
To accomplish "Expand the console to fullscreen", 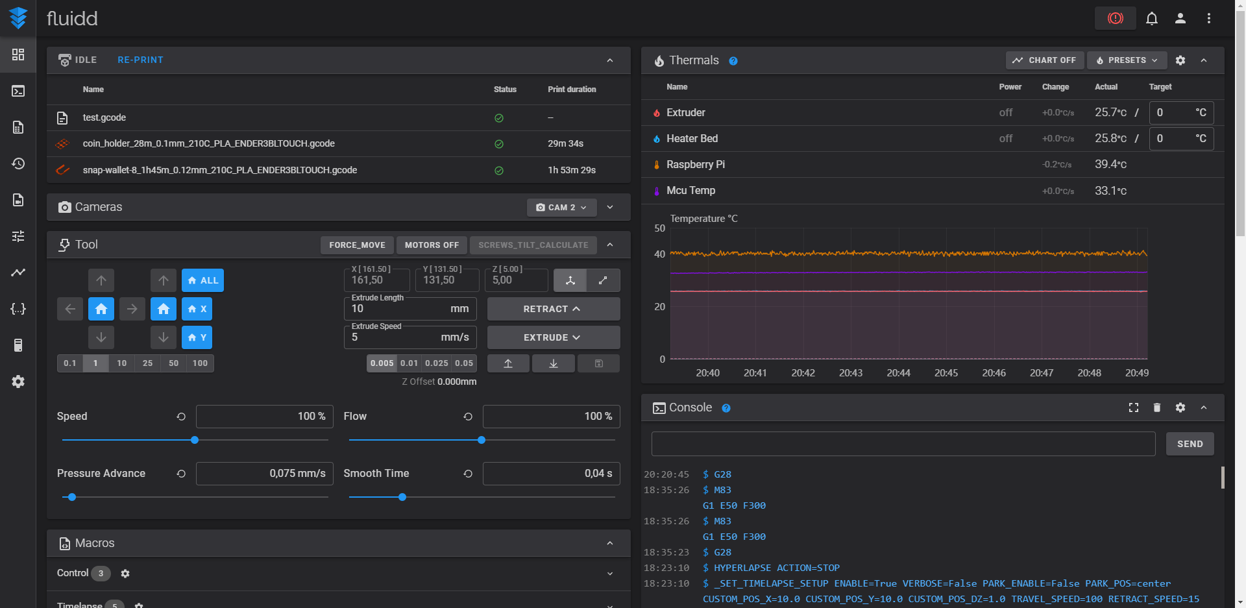I will (1134, 407).
